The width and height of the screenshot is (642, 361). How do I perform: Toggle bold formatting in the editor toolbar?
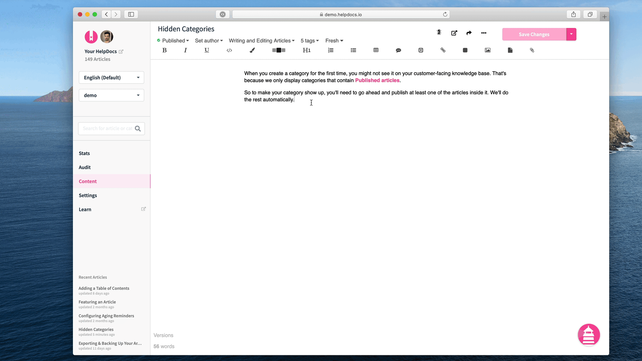point(164,50)
